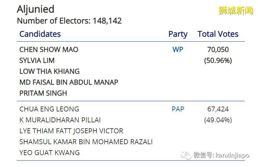Click candidate name PRITAM SINGH

tap(43, 93)
